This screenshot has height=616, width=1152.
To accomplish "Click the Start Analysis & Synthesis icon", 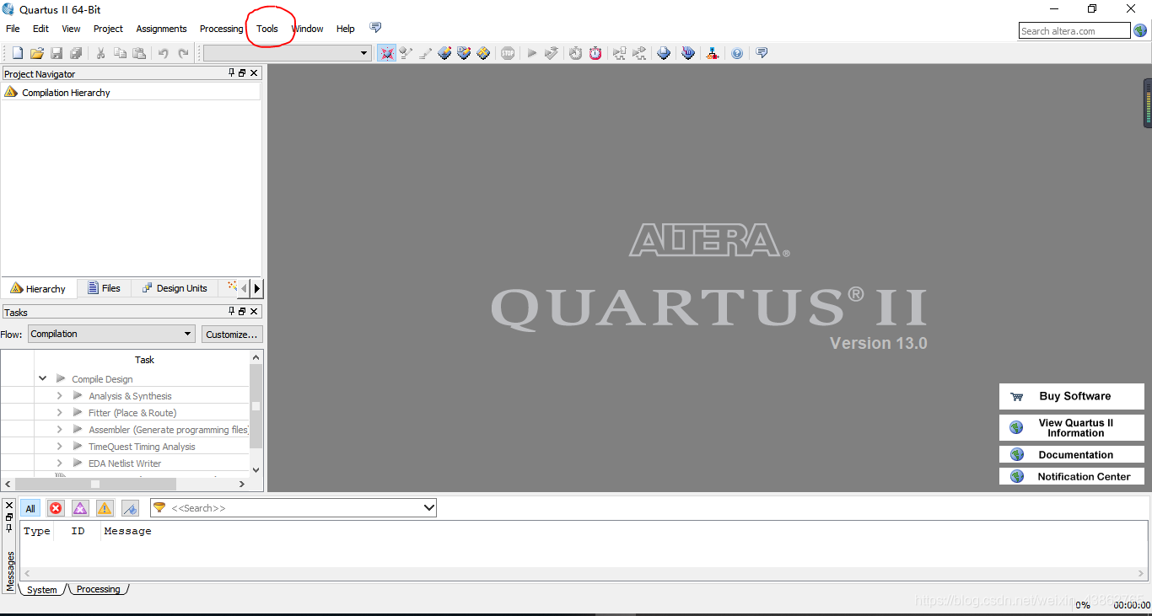I will pyautogui.click(x=552, y=53).
